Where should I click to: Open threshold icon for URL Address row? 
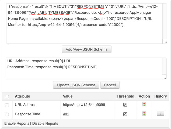[125, 105]
